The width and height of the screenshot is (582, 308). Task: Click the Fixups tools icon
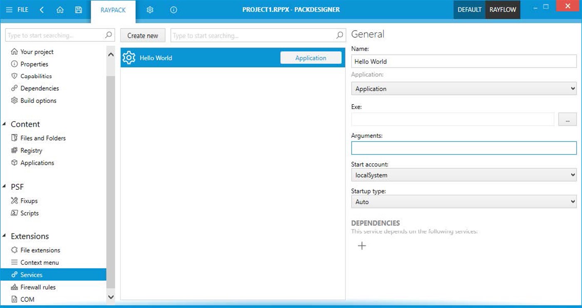pyautogui.click(x=14, y=201)
